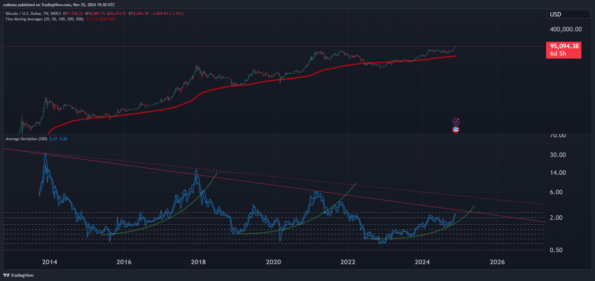Click the −2,869.94 (−2.93%) change value

point(167,14)
